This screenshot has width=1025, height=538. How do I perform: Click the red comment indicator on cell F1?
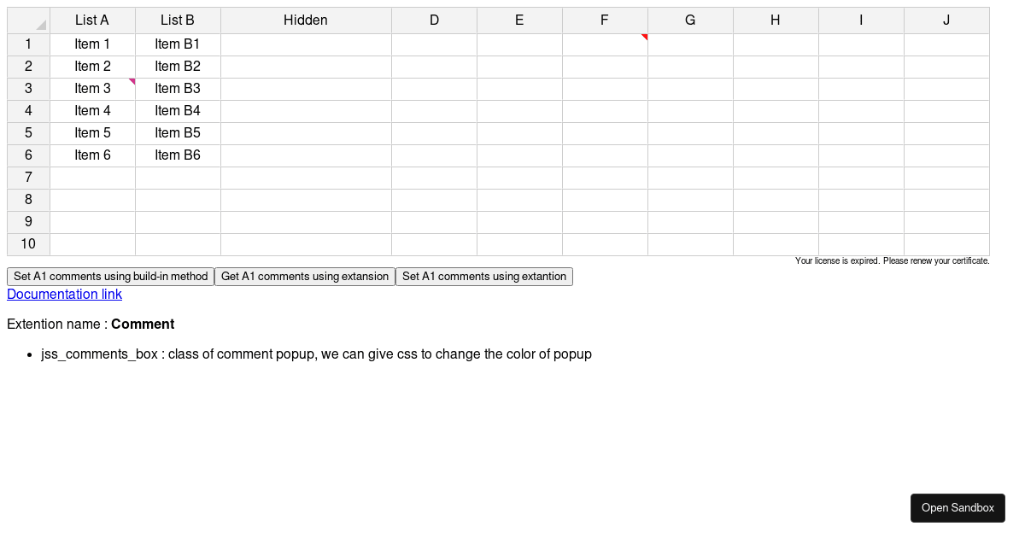[x=644, y=37]
